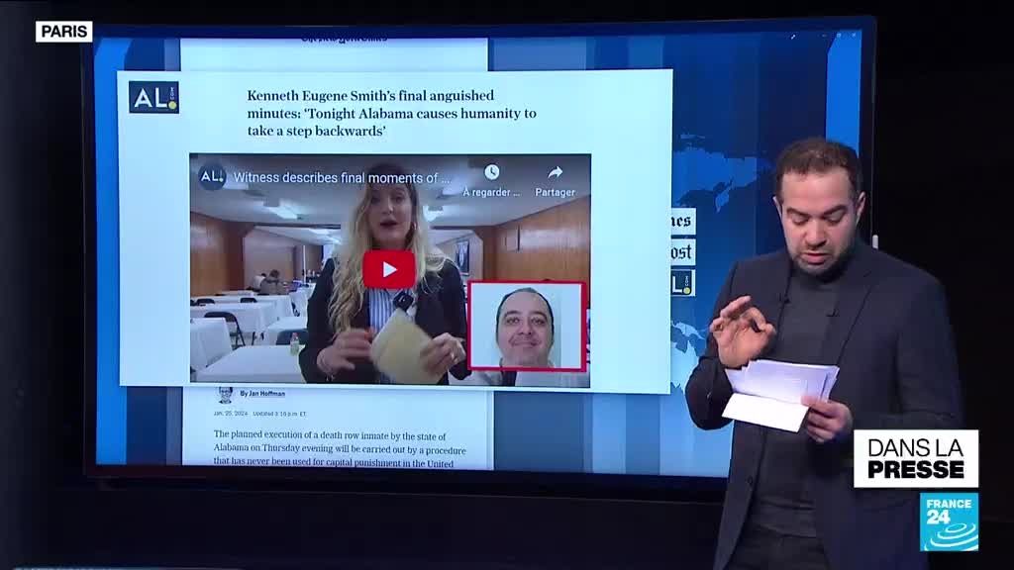Click the France 24 channel logo
This screenshot has width=1014, height=570.
point(949,522)
